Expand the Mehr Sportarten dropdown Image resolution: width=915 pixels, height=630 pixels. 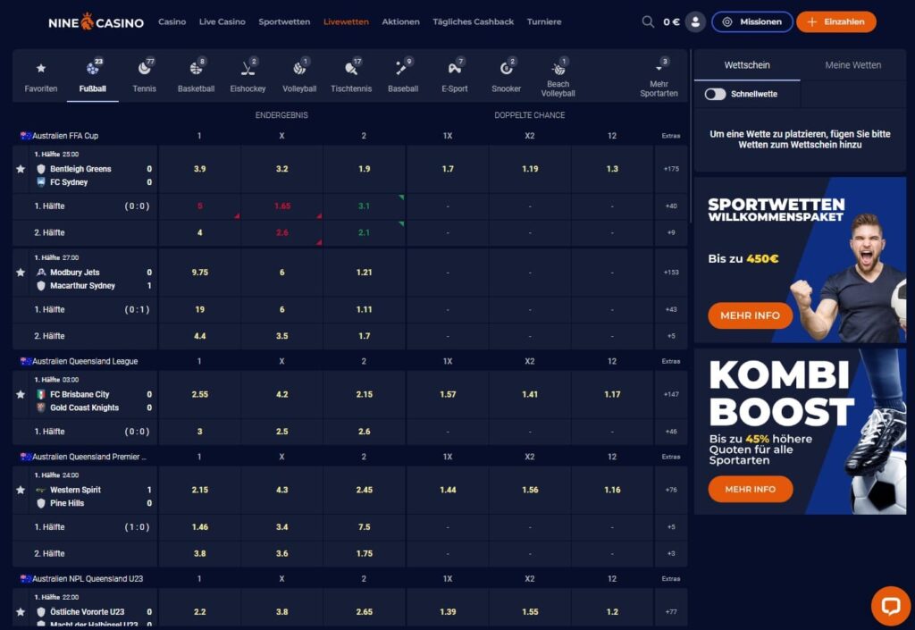click(x=659, y=77)
